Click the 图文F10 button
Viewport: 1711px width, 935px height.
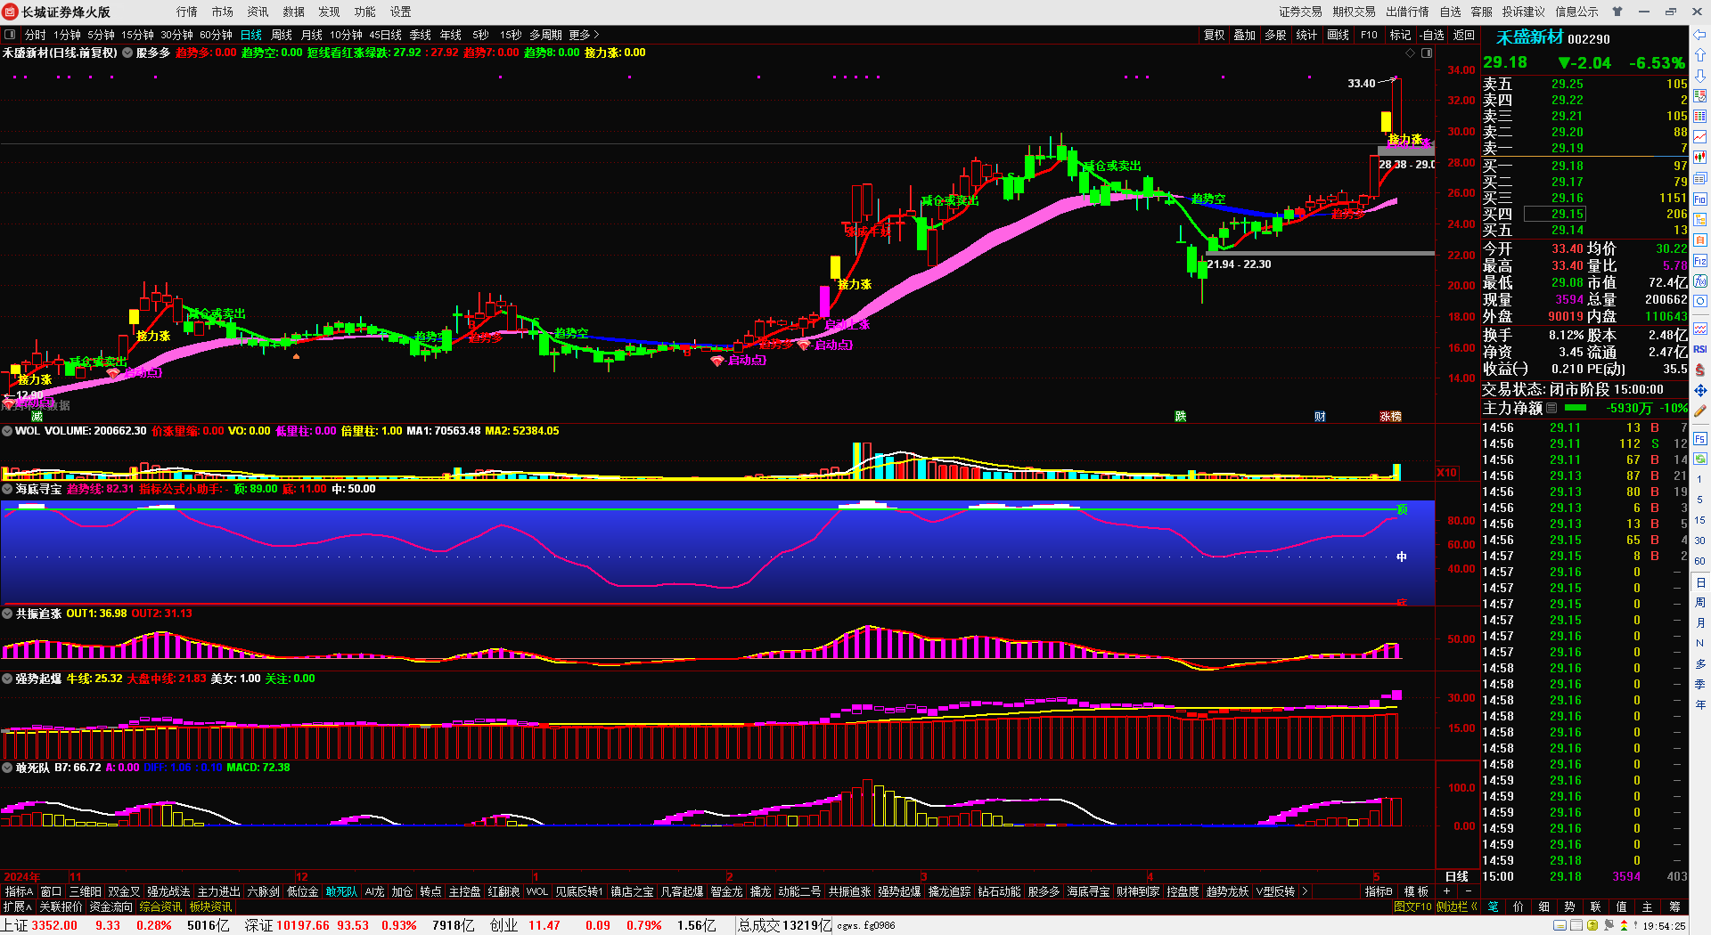click(1412, 907)
